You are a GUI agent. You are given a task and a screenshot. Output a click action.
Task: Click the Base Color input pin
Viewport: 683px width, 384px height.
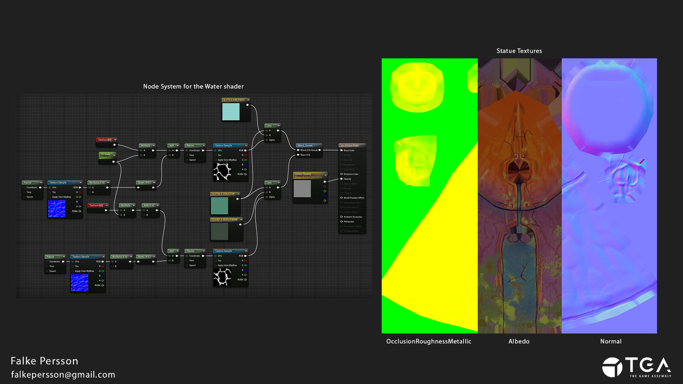point(341,150)
